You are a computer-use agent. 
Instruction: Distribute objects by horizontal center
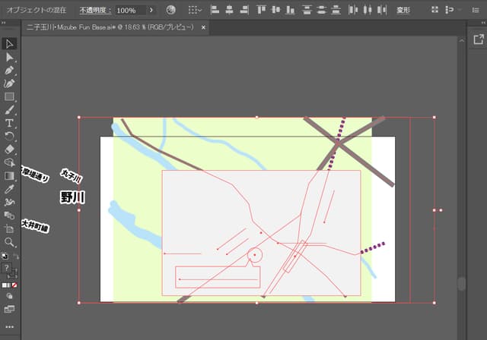click(368, 10)
